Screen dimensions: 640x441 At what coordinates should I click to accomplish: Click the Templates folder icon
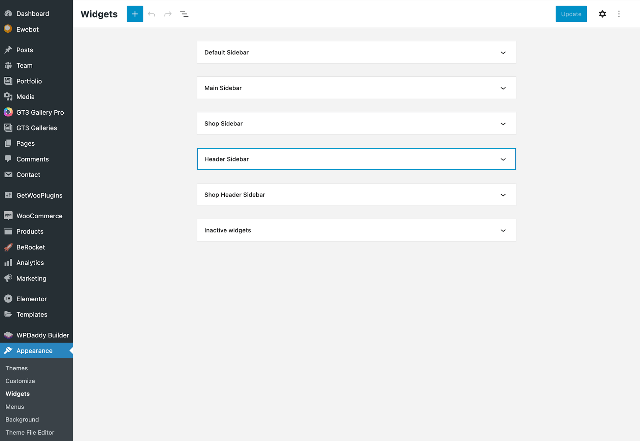(8, 314)
